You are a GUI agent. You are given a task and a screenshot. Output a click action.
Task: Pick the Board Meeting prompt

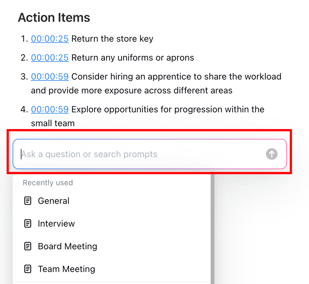pos(112,246)
